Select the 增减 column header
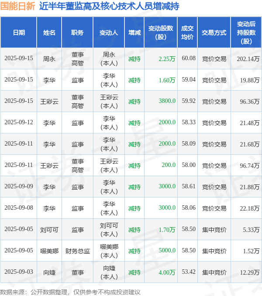This screenshot has width=262, height=296. tap(134, 32)
